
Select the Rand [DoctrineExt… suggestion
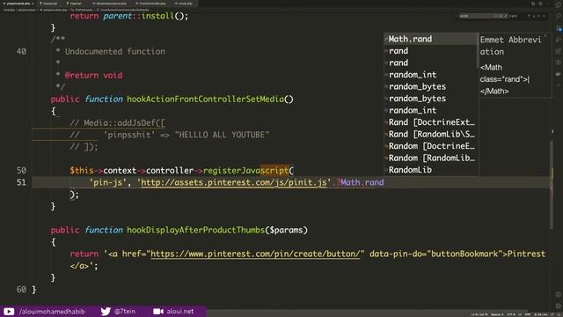431,122
